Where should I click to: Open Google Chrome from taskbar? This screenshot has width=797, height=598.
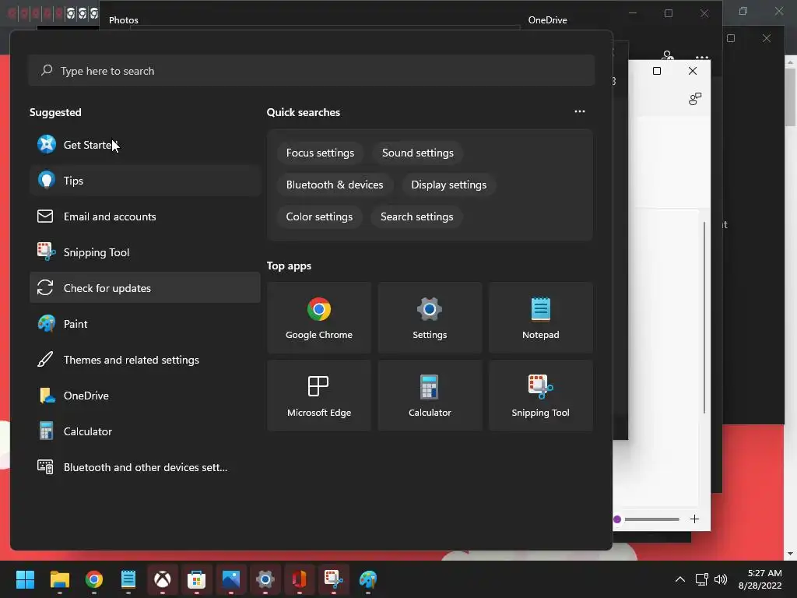(x=94, y=579)
